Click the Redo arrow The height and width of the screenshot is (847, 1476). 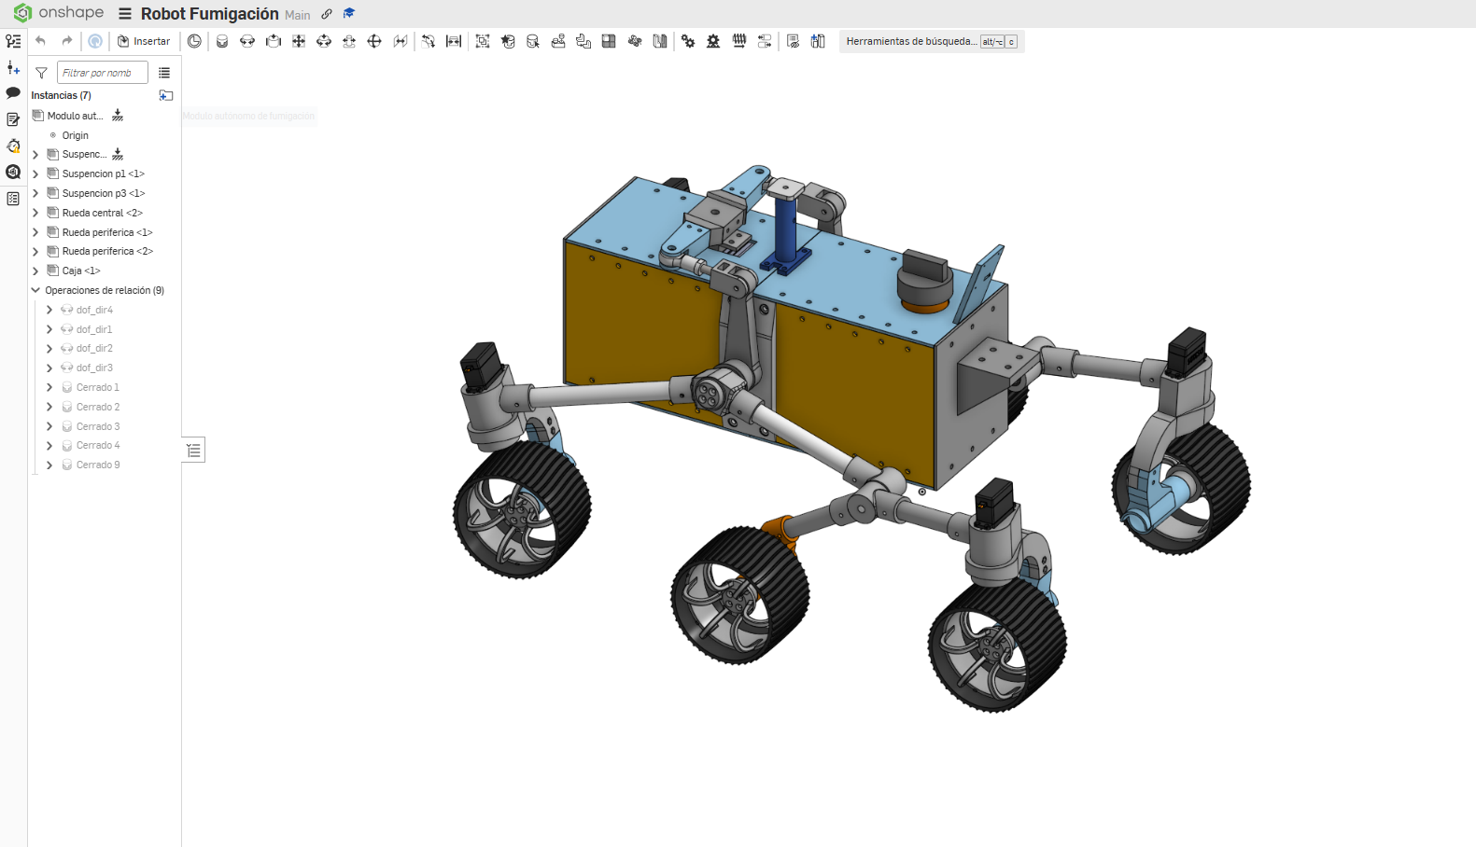(x=66, y=41)
